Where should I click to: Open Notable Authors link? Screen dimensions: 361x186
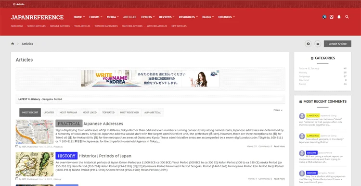tap(60, 26)
